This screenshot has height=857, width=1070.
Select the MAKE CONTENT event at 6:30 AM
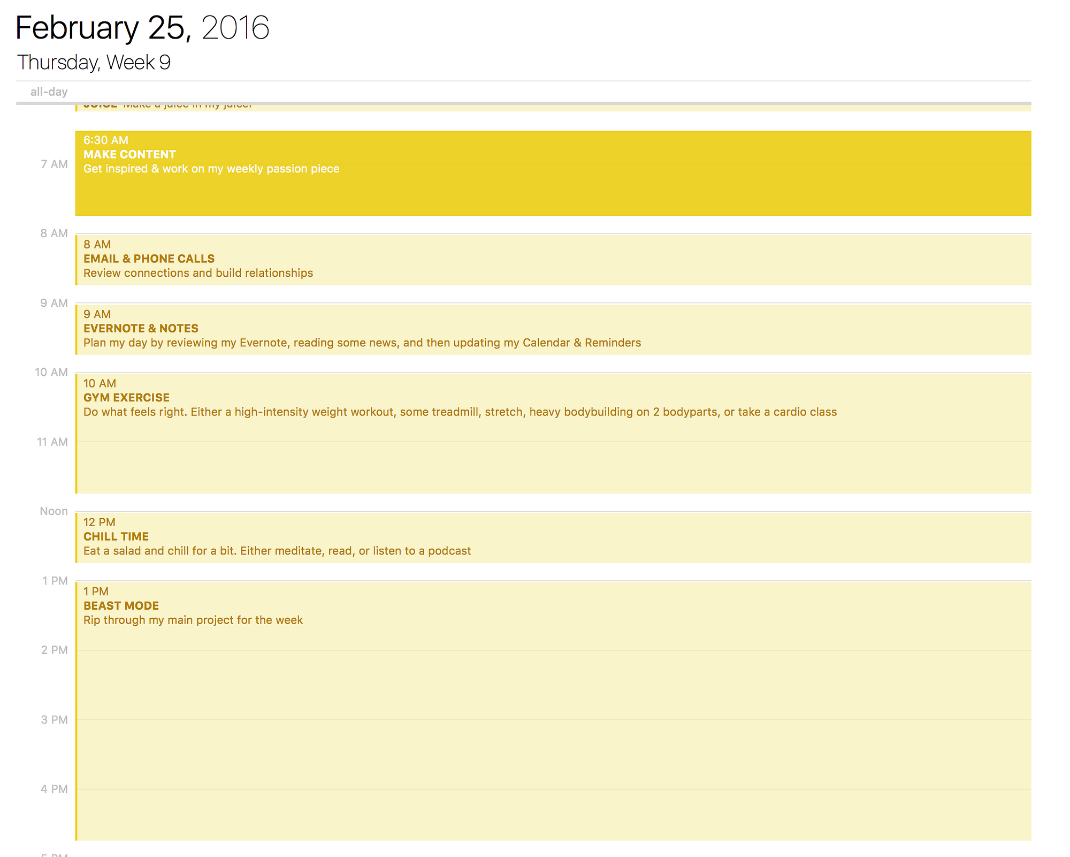tap(553, 173)
